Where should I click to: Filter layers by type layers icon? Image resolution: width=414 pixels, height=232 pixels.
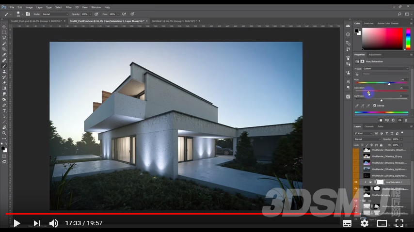[x=386, y=133]
